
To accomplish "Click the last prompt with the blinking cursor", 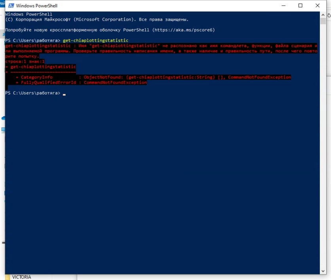I will [x=36, y=93].
